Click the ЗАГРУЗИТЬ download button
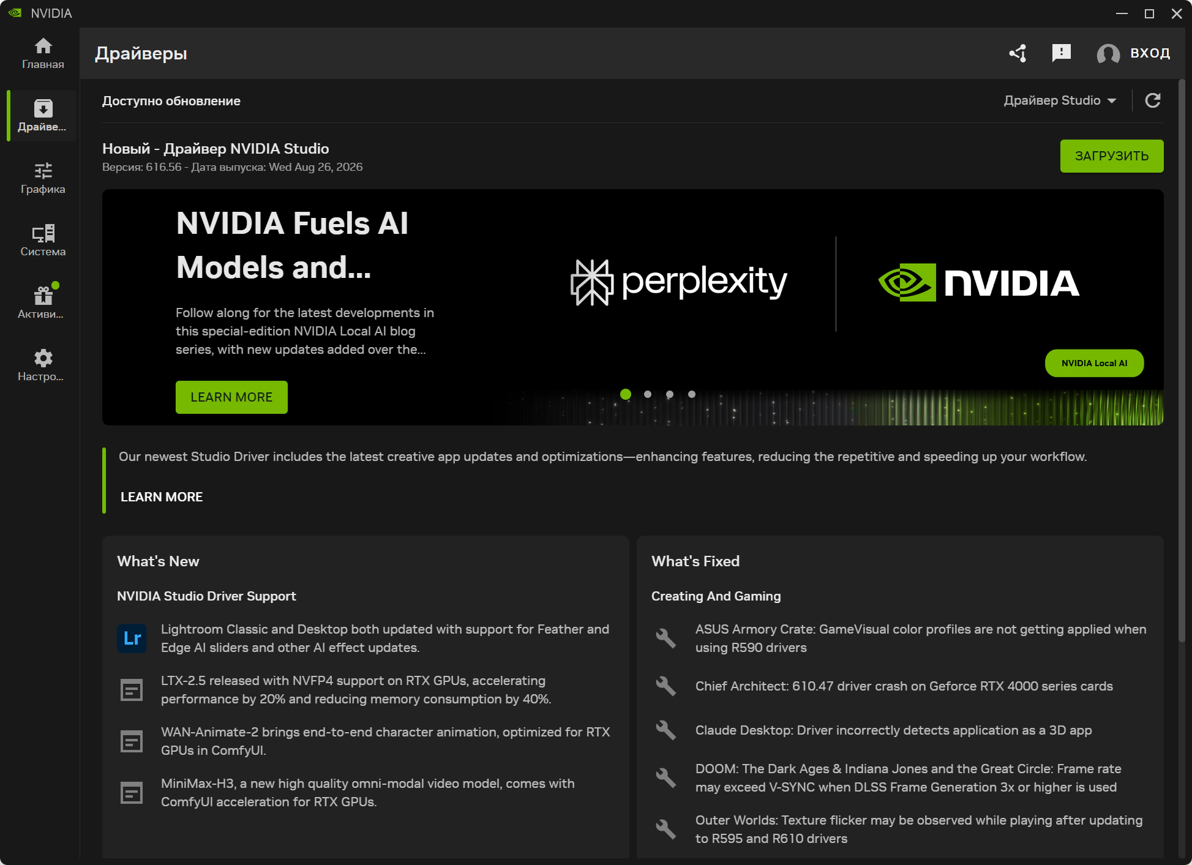1192x865 pixels. [1112, 156]
